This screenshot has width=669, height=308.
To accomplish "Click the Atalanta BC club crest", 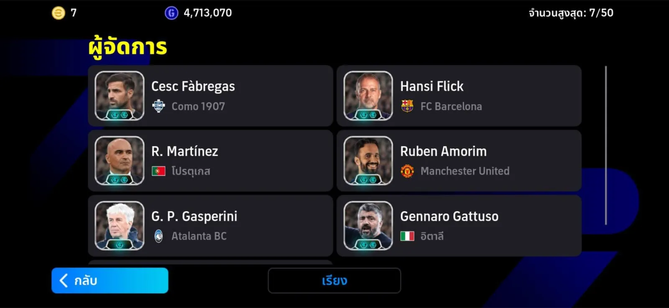I will coord(158,236).
